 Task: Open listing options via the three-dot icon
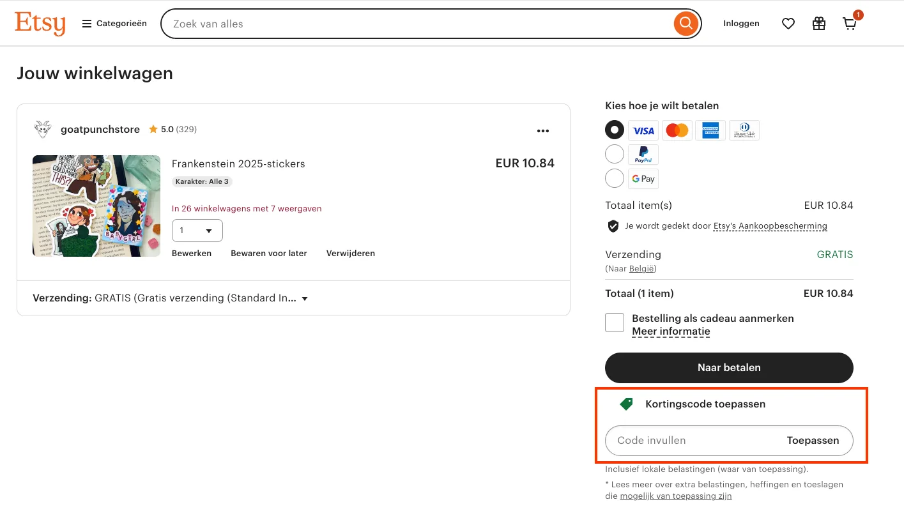543,131
